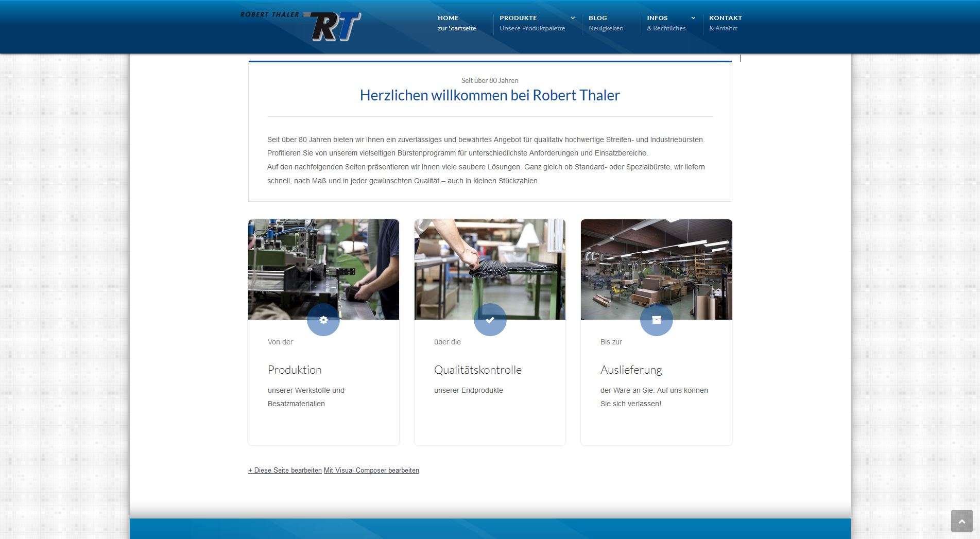Click 'der Ware an Sie' description text
This screenshot has width=980, height=539.
point(654,397)
